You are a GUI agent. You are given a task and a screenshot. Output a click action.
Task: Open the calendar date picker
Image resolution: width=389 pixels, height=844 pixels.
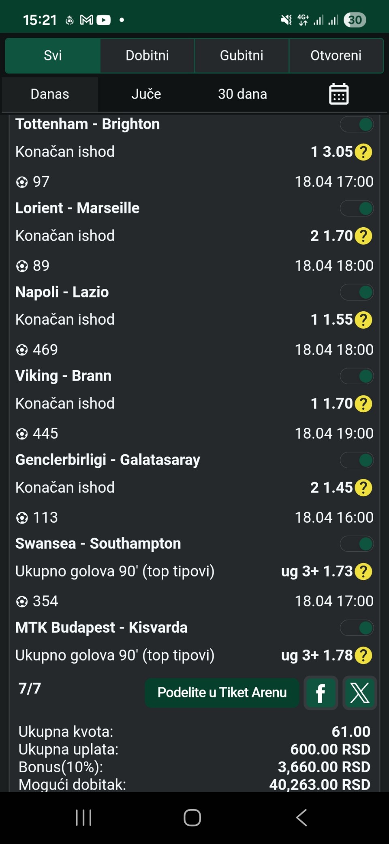tap(338, 94)
